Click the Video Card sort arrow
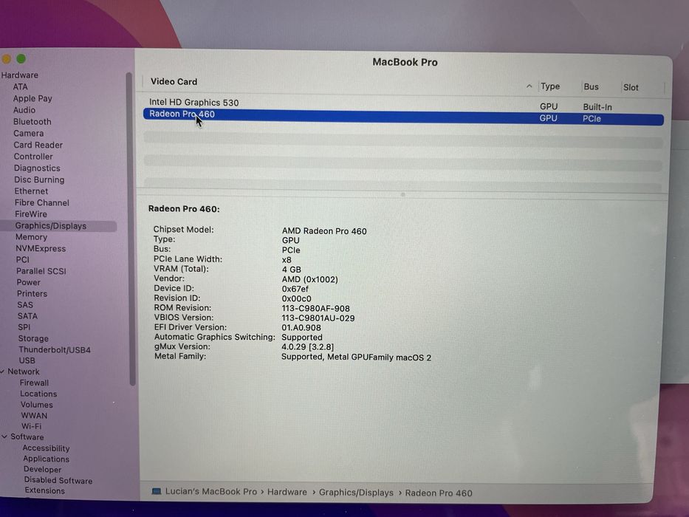689x517 pixels. coord(529,86)
